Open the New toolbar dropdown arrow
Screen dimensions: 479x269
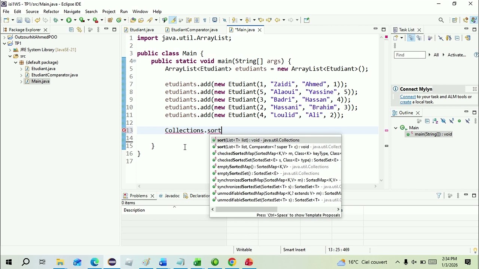point(12,20)
